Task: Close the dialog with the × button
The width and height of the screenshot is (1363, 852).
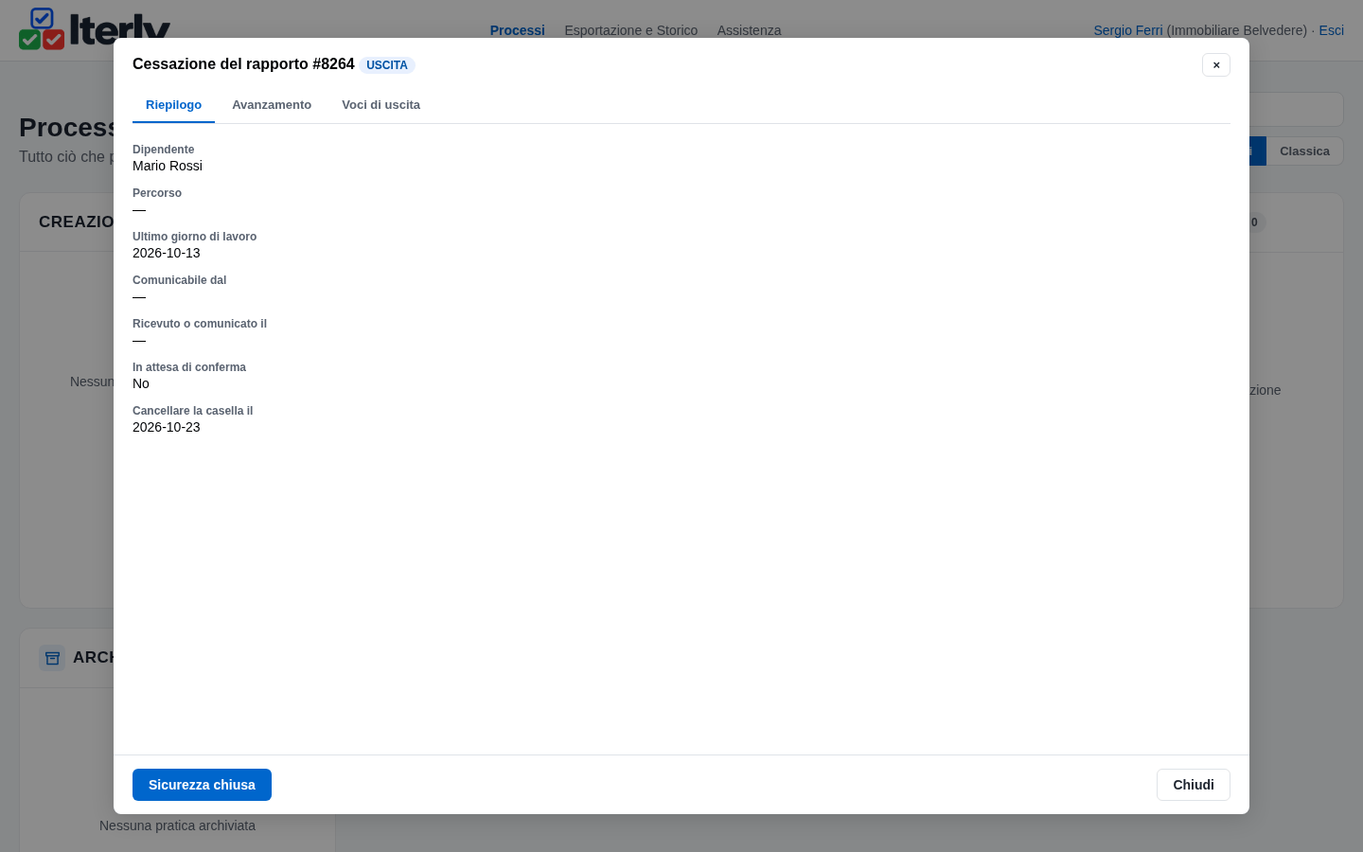Action: tap(1216, 64)
